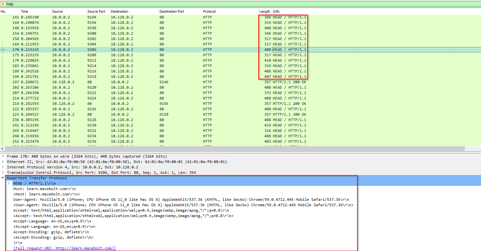481x251 pixels.
Task: Expand the Internet Protocol Version 4 node
Action: click(3, 167)
